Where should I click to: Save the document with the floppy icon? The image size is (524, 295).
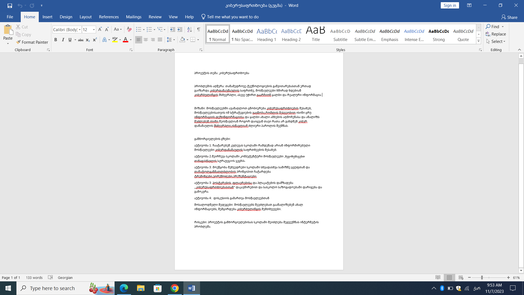pyautogui.click(x=10, y=5)
